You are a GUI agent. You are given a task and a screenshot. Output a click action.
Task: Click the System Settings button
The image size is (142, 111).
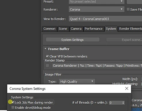(x=73, y=40)
